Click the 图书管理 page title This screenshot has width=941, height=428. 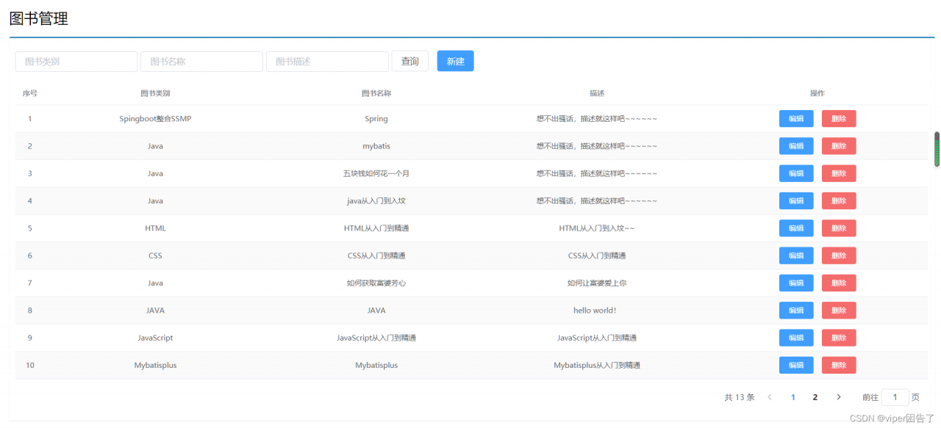click(x=39, y=19)
